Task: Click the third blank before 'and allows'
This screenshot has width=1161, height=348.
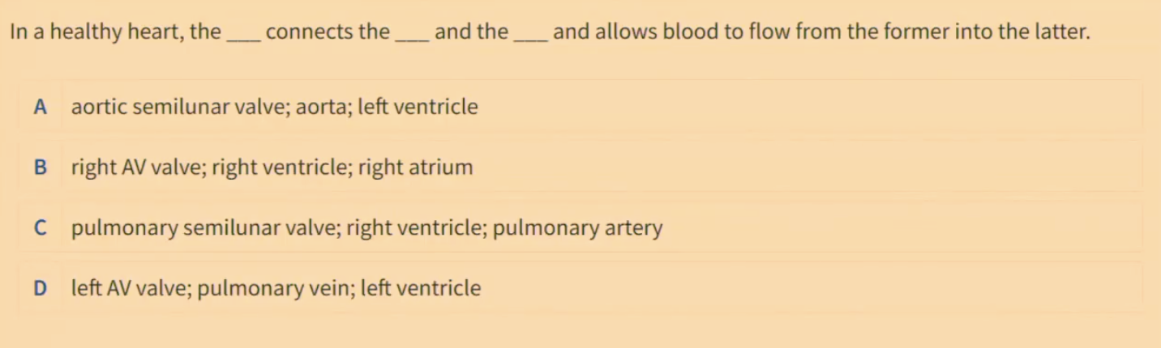Action: tap(531, 33)
